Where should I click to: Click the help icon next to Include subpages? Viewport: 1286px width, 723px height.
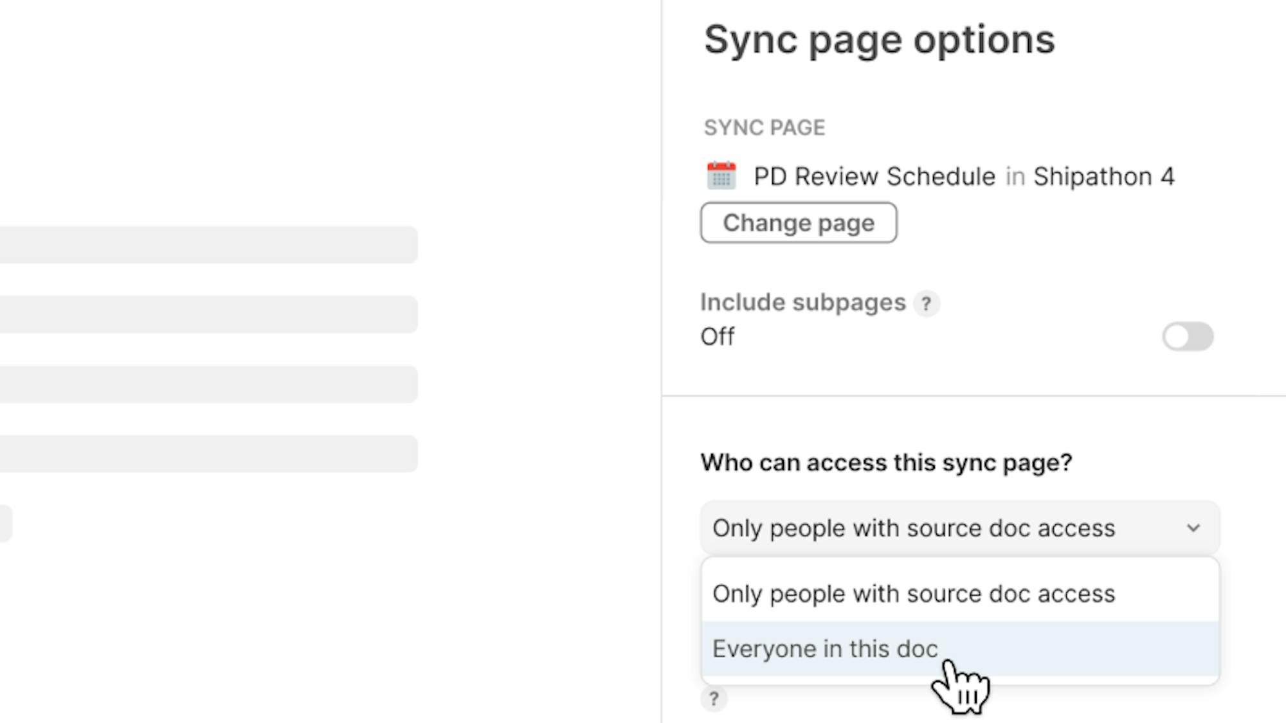(926, 303)
